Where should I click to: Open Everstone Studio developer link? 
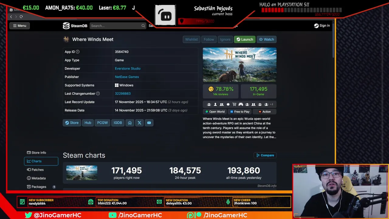[128, 68]
